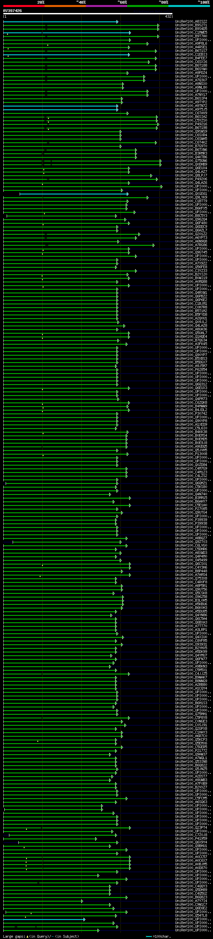Select the UniRef100_A9NL80 label
This screenshot has height=939, width=213.
[x=191, y=87]
